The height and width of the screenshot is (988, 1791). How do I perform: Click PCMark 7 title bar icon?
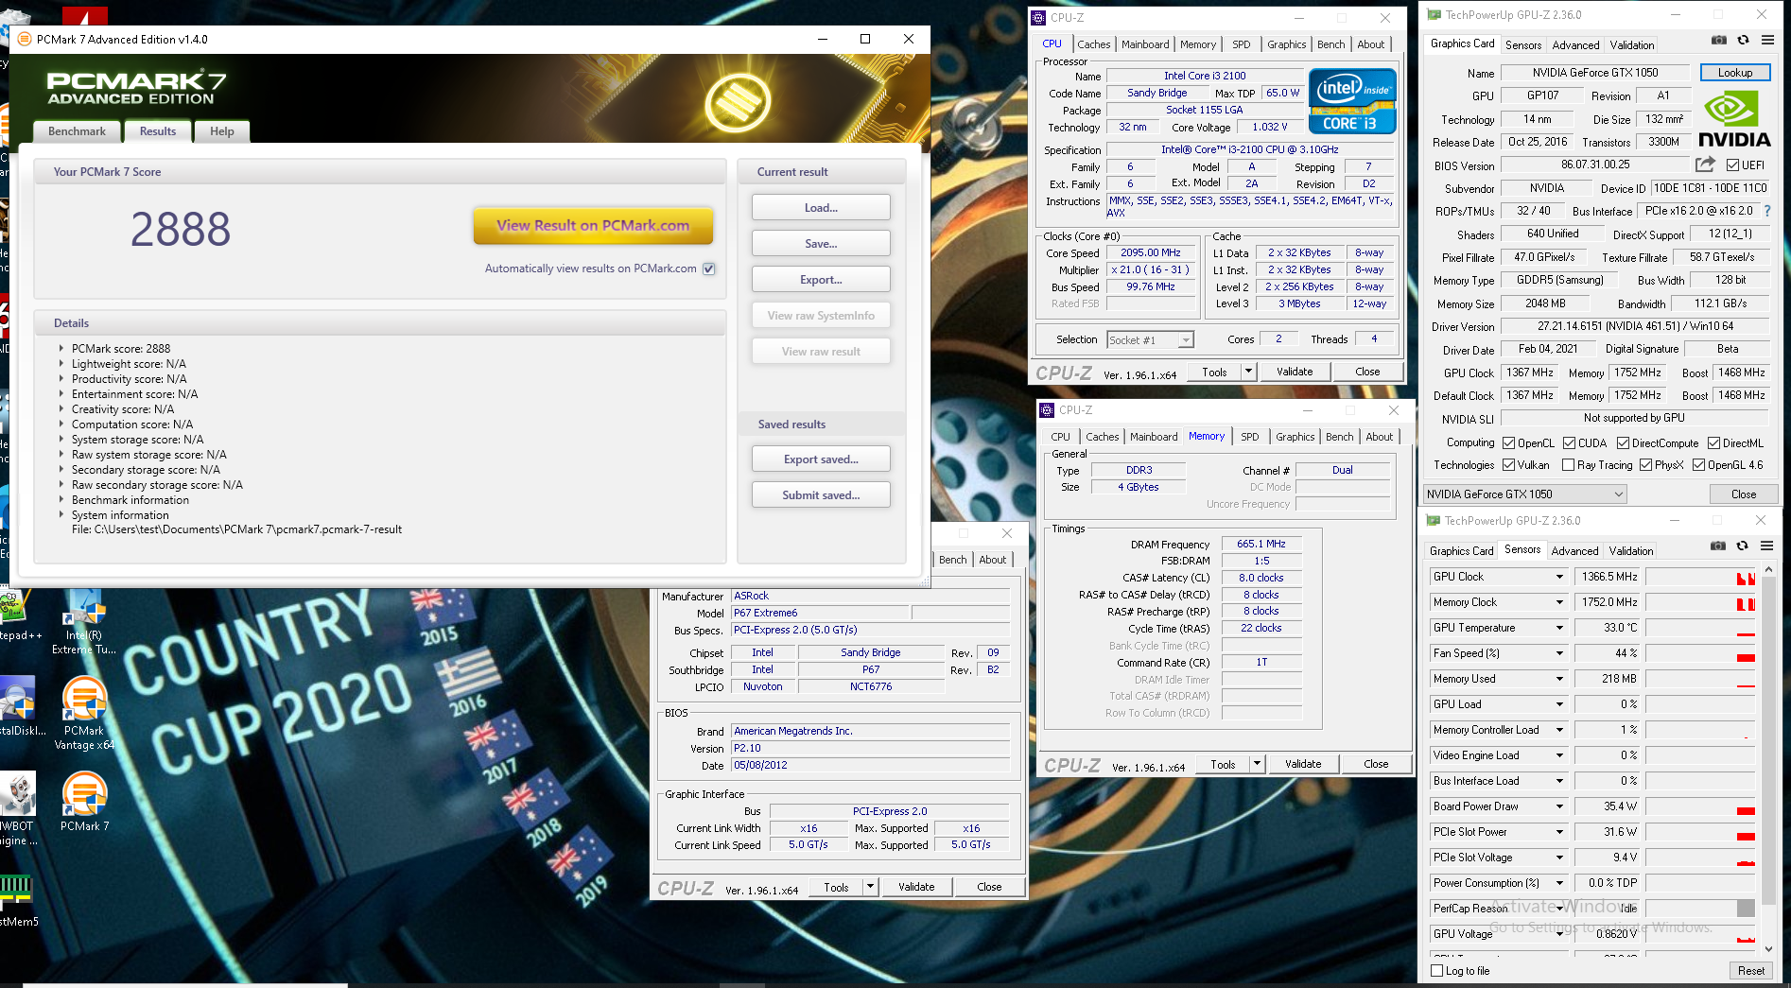coord(25,39)
